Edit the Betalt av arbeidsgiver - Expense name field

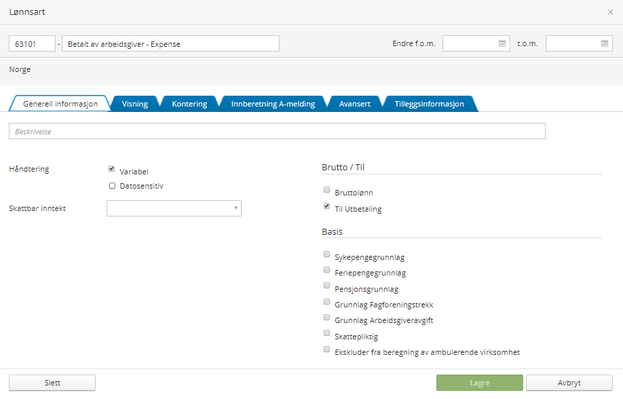[x=170, y=43]
